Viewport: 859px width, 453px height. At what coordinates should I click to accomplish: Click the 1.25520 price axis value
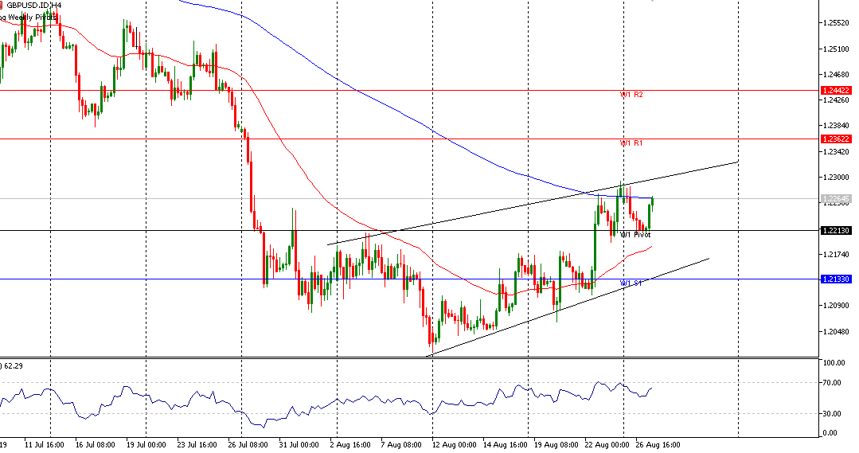[x=836, y=23]
